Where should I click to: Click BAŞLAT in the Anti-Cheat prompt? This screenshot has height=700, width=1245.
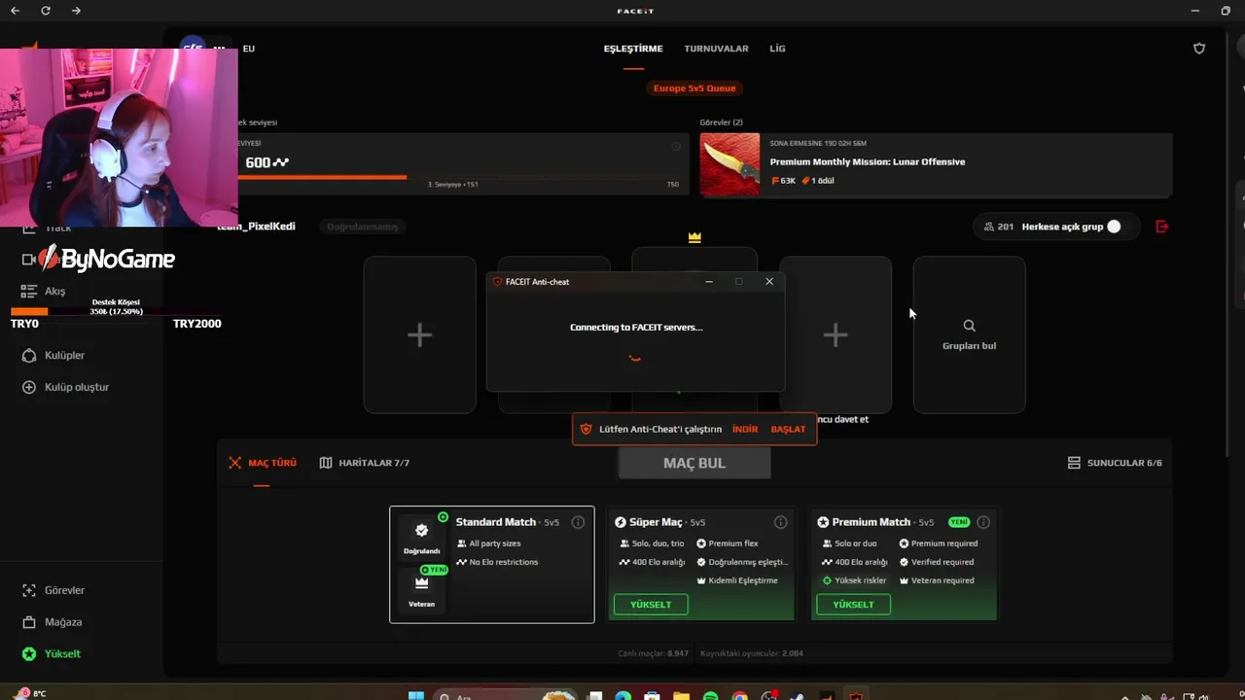coord(788,429)
